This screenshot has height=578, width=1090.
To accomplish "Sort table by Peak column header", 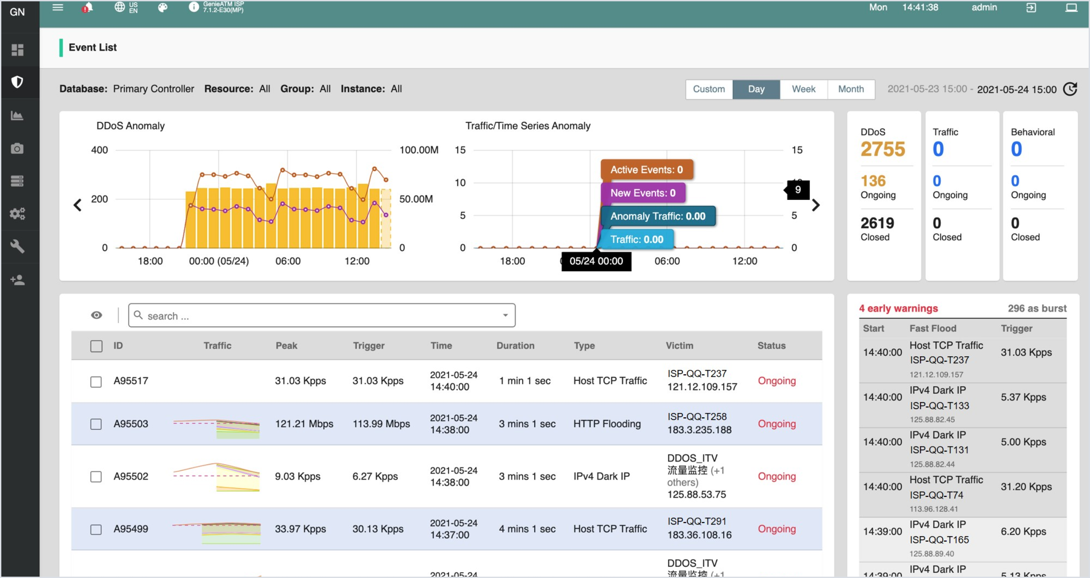I will pos(286,346).
